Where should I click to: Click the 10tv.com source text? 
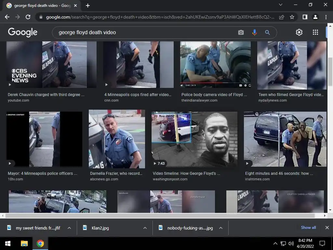coord(15,179)
